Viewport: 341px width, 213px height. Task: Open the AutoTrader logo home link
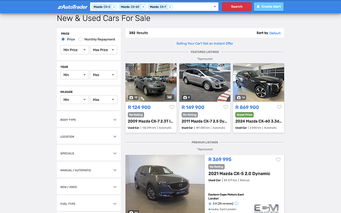click(x=72, y=7)
